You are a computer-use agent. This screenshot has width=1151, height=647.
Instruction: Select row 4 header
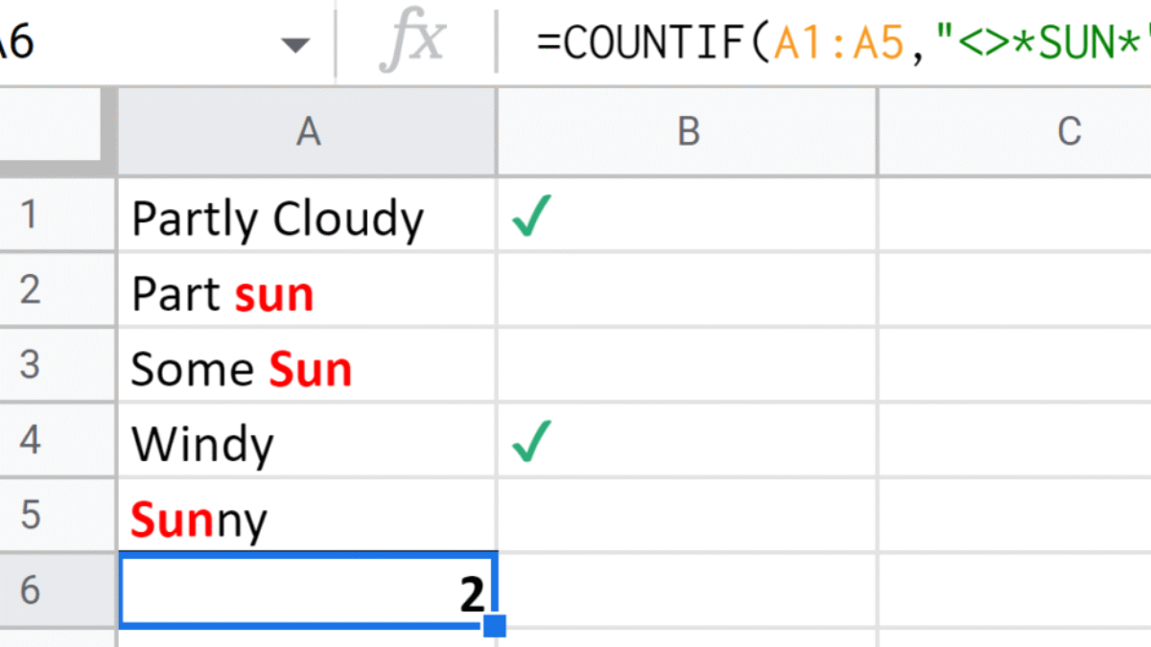click(30, 442)
